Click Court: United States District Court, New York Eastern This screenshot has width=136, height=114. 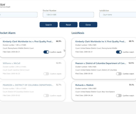[x=95, y=92]
